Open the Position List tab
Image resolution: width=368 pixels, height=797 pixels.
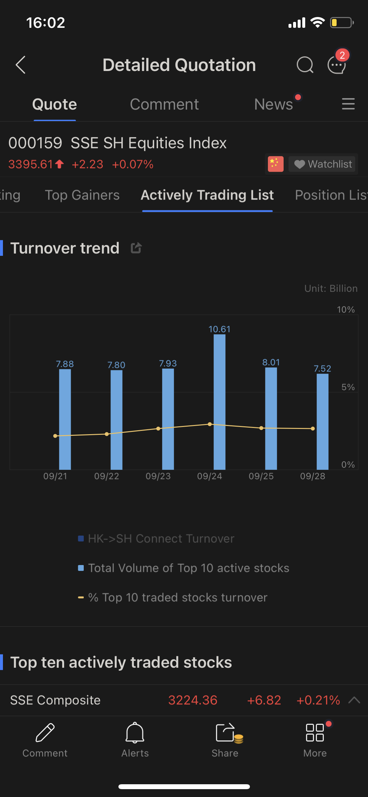[331, 195]
